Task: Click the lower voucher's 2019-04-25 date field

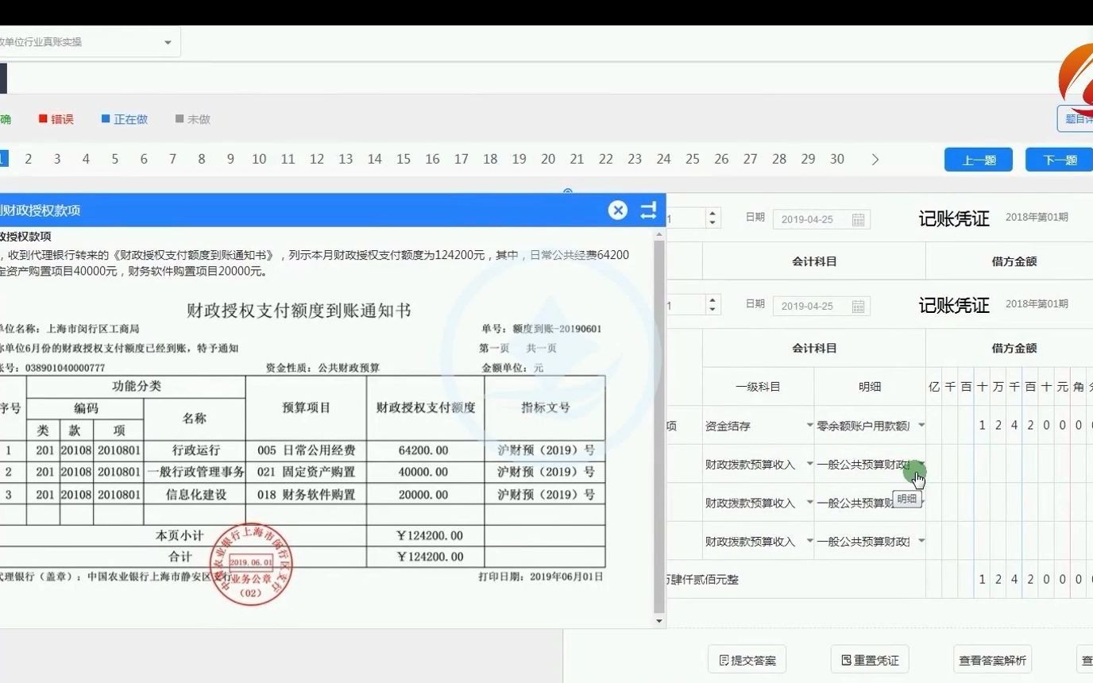Action: click(821, 307)
